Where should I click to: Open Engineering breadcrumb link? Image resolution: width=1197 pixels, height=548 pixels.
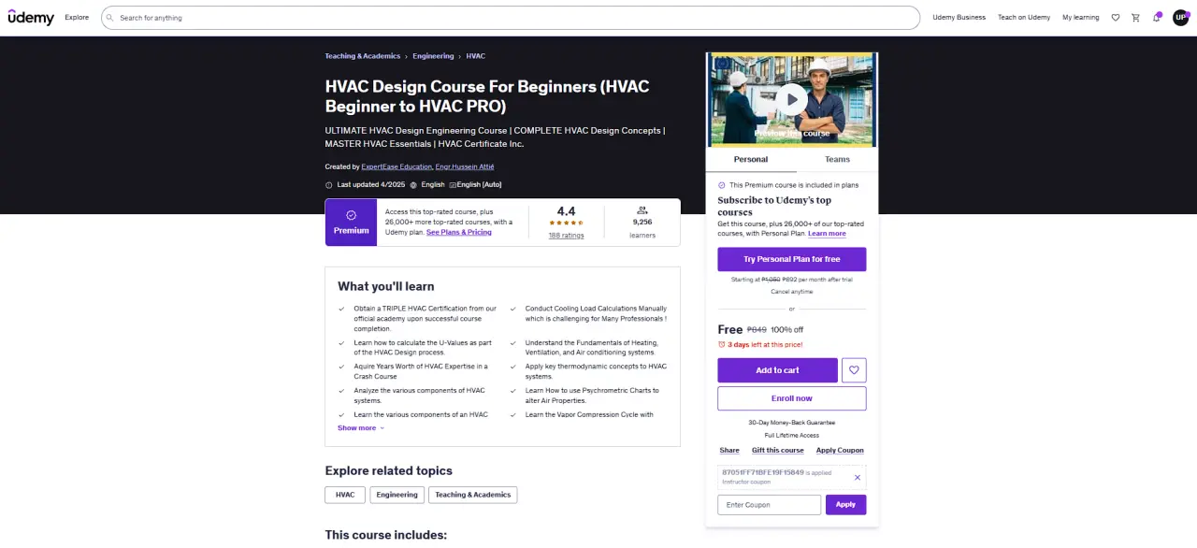[433, 56]
